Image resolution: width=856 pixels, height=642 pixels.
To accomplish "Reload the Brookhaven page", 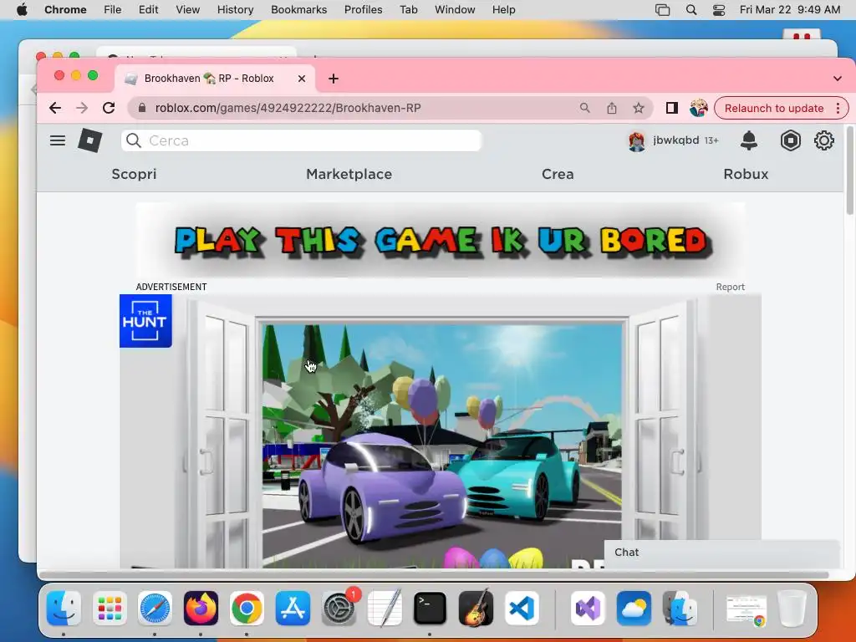I will point(109,108).
